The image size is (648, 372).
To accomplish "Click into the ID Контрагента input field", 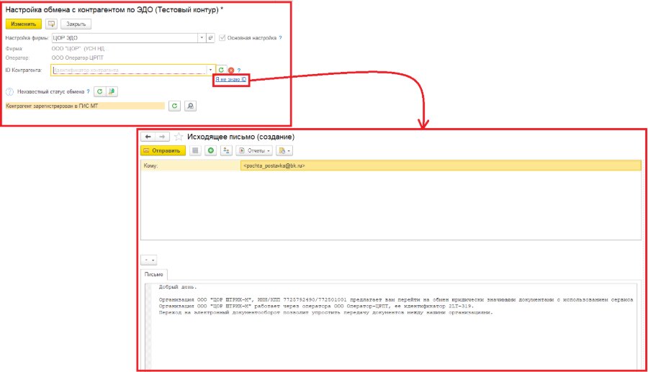I will click(129, 70).
